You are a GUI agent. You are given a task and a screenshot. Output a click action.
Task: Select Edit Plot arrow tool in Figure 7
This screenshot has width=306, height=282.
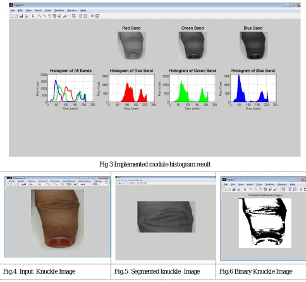tap(245, 189)
